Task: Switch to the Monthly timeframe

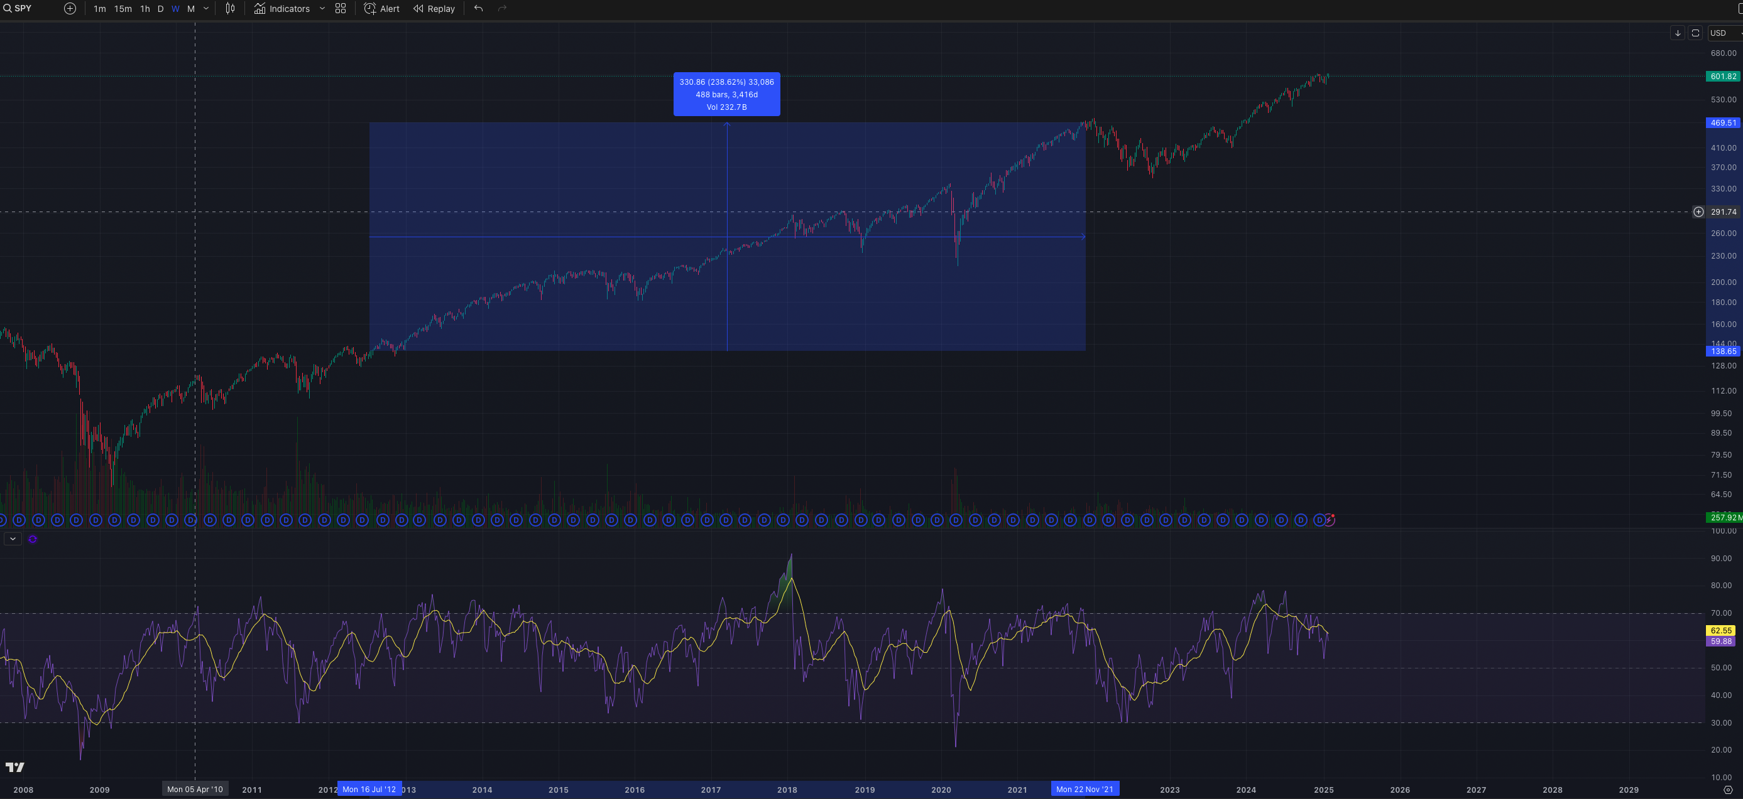Action: 192,9
